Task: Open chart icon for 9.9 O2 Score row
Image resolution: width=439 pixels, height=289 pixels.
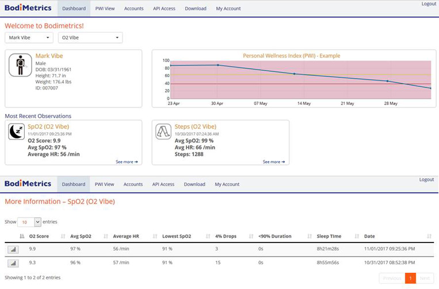Action: point(13,249)
